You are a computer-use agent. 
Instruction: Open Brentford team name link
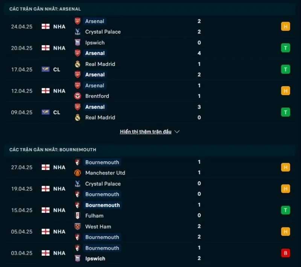coord(98,96)
